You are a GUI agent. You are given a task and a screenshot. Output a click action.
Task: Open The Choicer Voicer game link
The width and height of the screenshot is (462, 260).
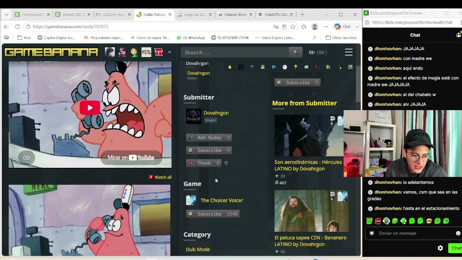pos(222,200)
